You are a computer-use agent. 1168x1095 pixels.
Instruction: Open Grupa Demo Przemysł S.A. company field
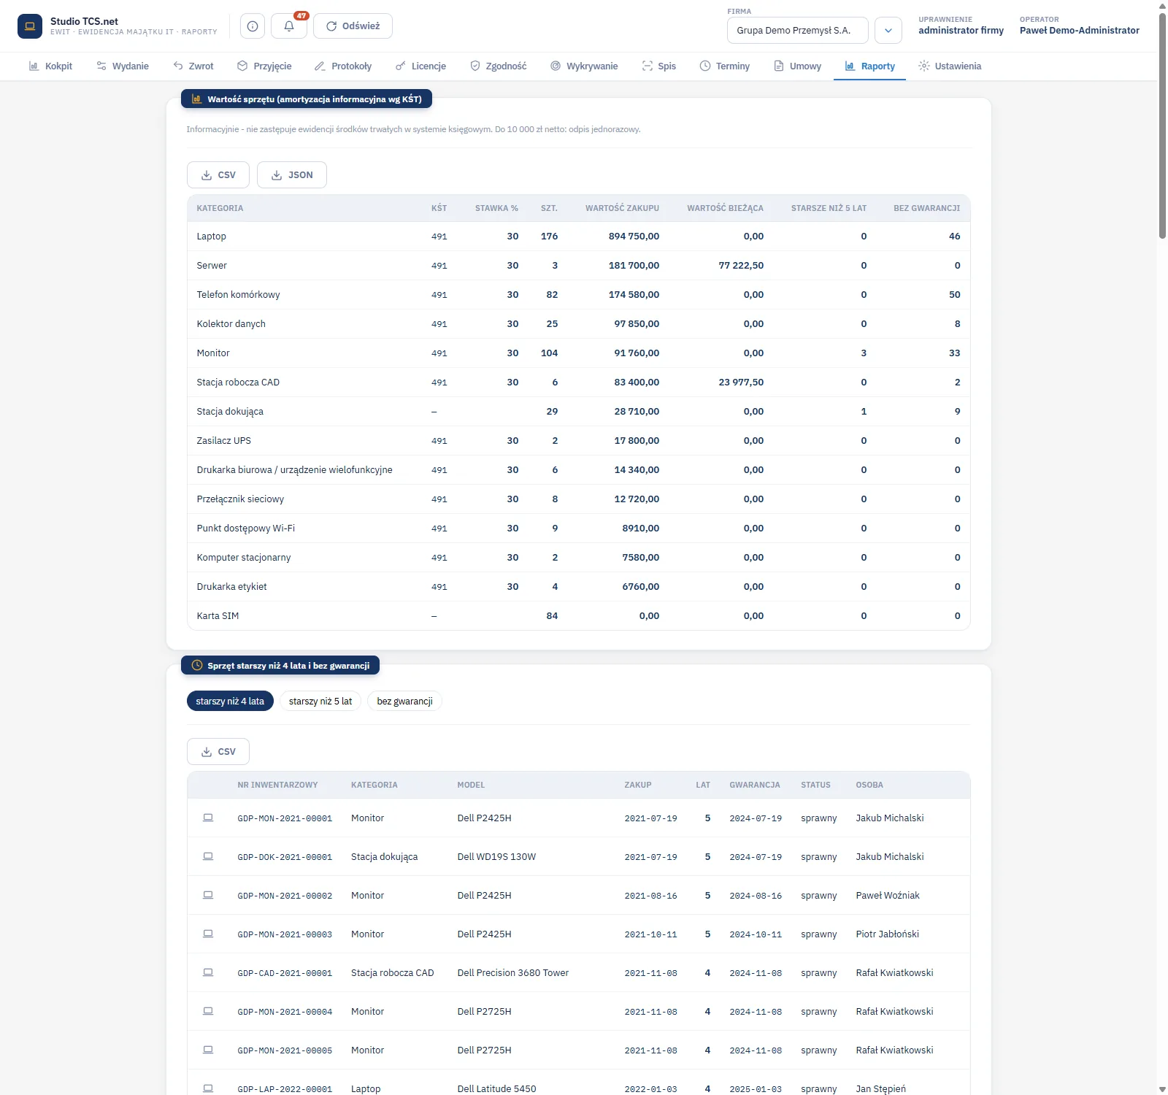798,31
